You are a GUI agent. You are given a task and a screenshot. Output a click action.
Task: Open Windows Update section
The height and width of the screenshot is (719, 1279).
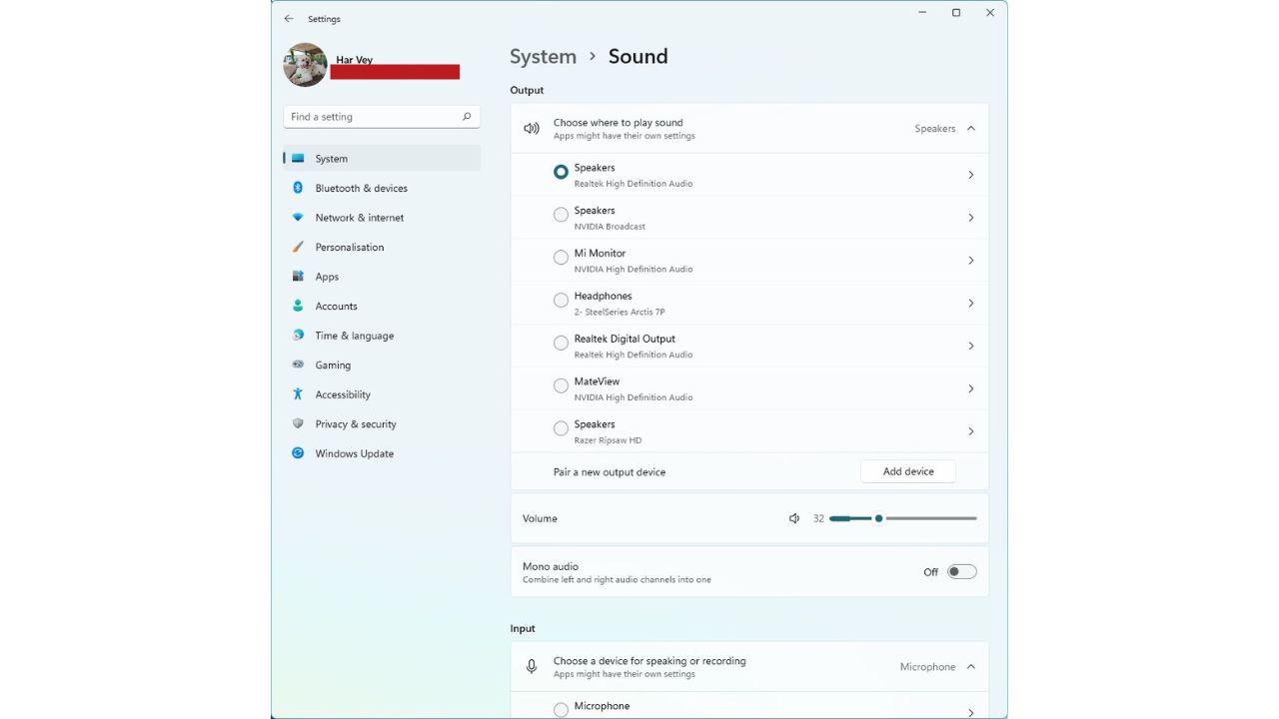(352, 453)
